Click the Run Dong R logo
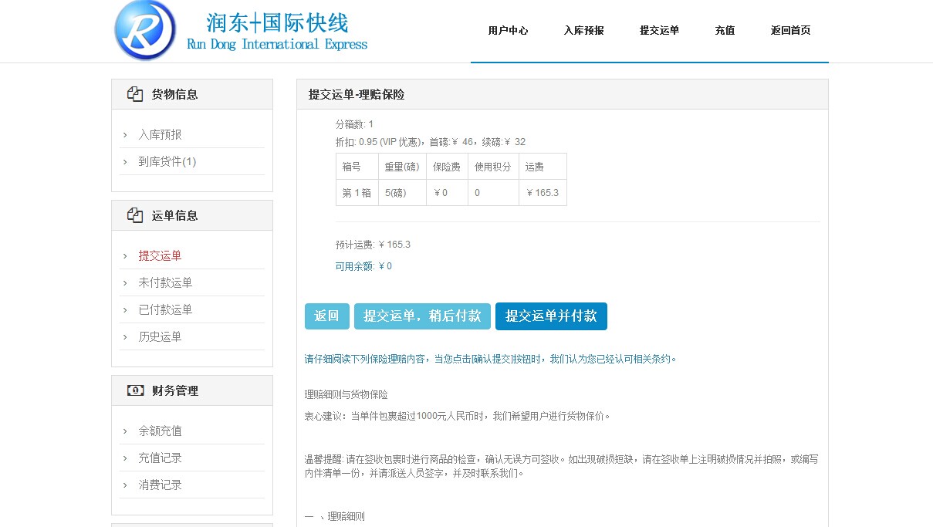This screenshot has height=527, width=933. coord(145,30)
